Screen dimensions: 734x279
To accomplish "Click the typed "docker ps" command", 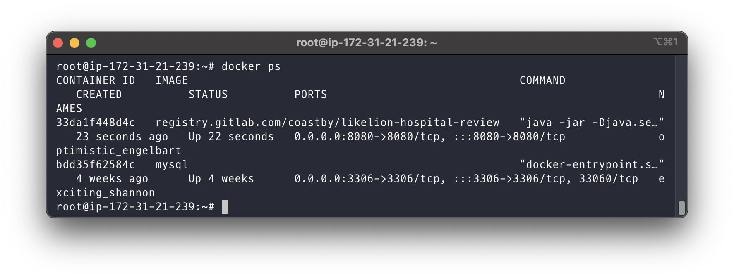I will (251, 66).
